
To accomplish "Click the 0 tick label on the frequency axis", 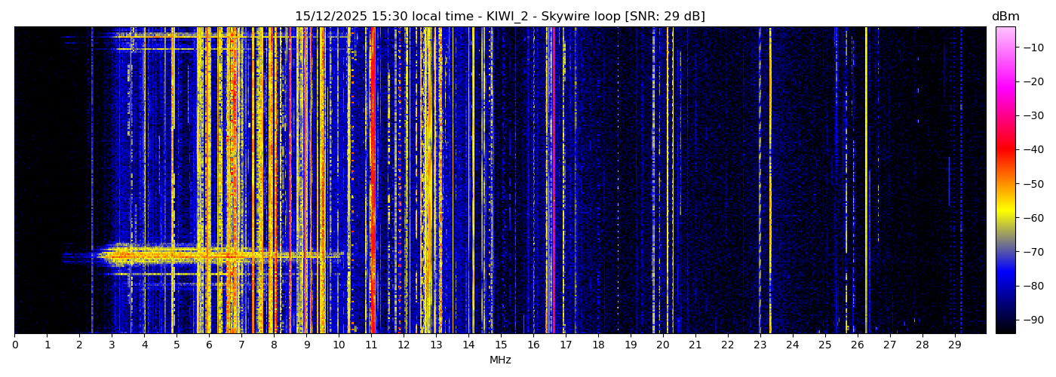I will pyautogui.click(x=14, y=345).
